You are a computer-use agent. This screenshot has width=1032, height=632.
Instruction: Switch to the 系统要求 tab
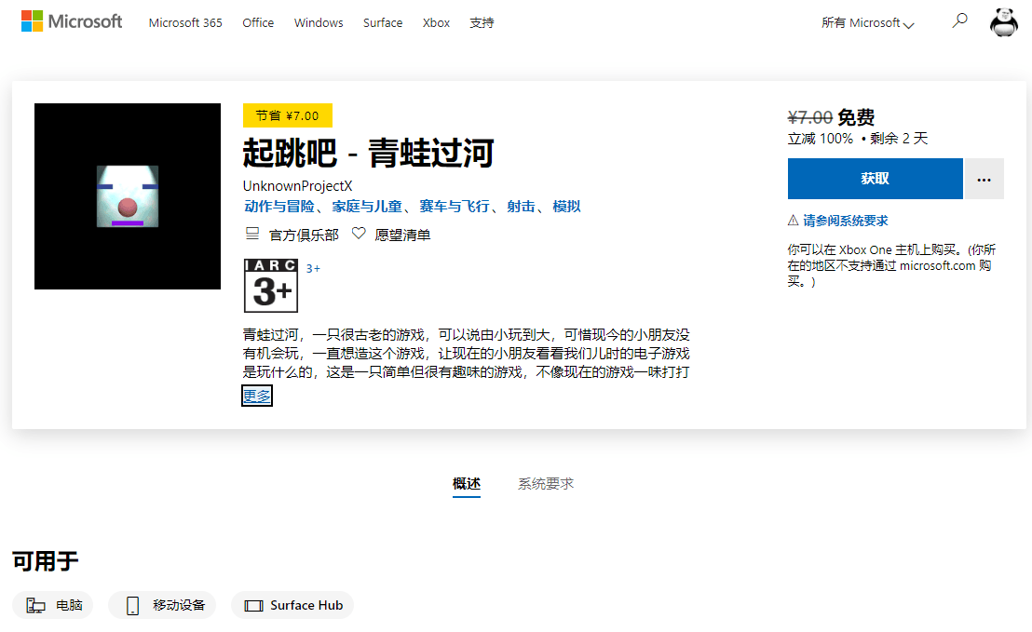(546, 484)
